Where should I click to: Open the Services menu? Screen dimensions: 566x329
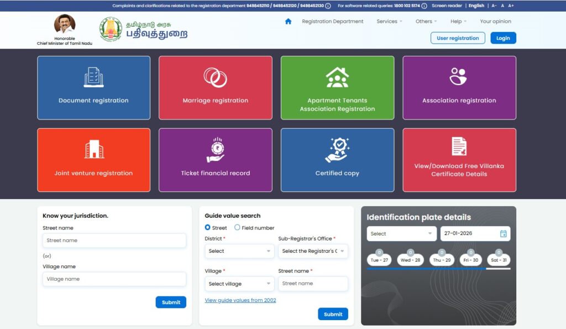(389, 21)
